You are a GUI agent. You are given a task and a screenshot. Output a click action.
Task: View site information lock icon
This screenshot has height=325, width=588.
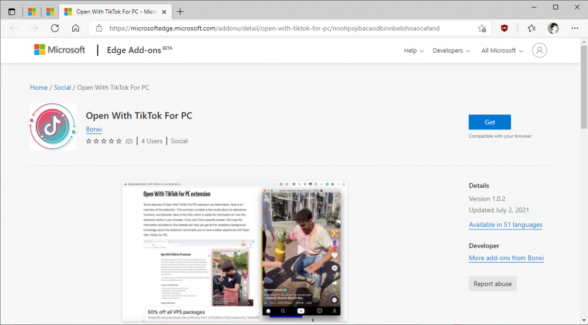pos(99,28)
